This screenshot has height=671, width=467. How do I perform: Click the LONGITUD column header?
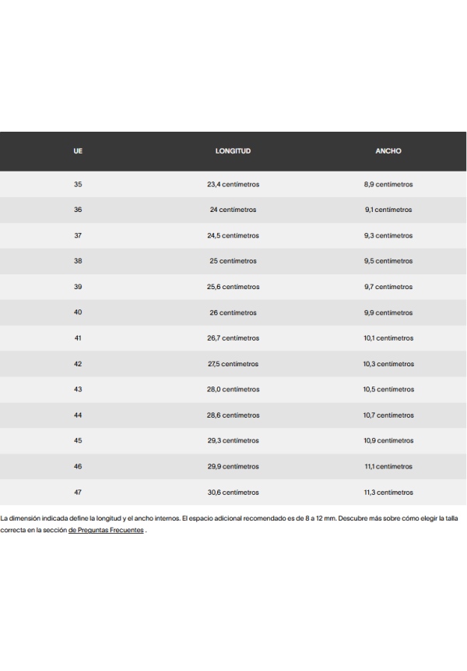point(233,151)
